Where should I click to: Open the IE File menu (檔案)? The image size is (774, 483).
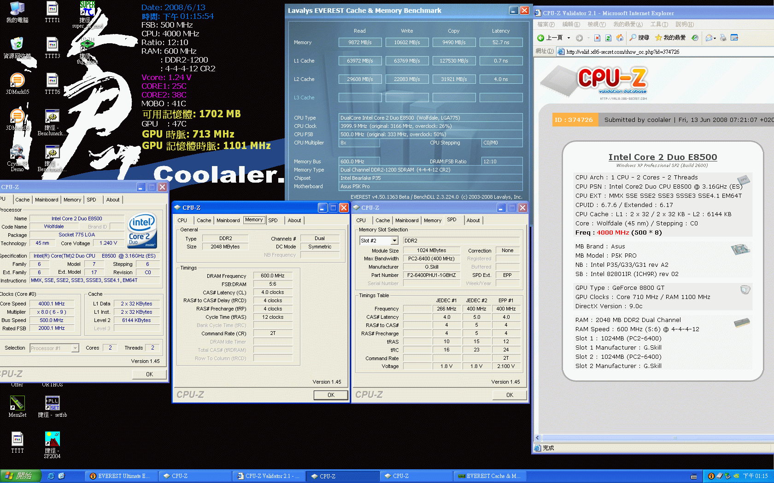pyautogui.click(x=546, y=24)
